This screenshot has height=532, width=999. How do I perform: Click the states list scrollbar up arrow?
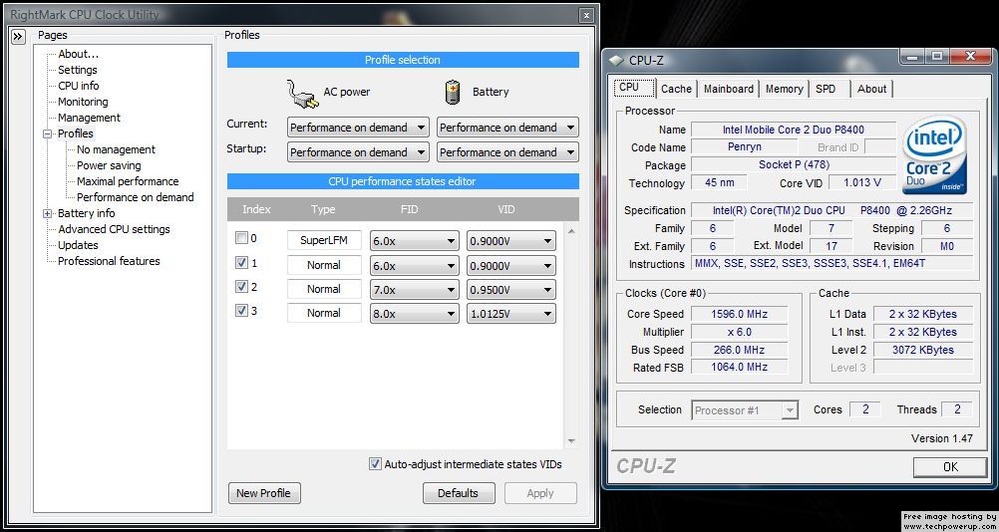pyautogui.click(x=571, y=231)
